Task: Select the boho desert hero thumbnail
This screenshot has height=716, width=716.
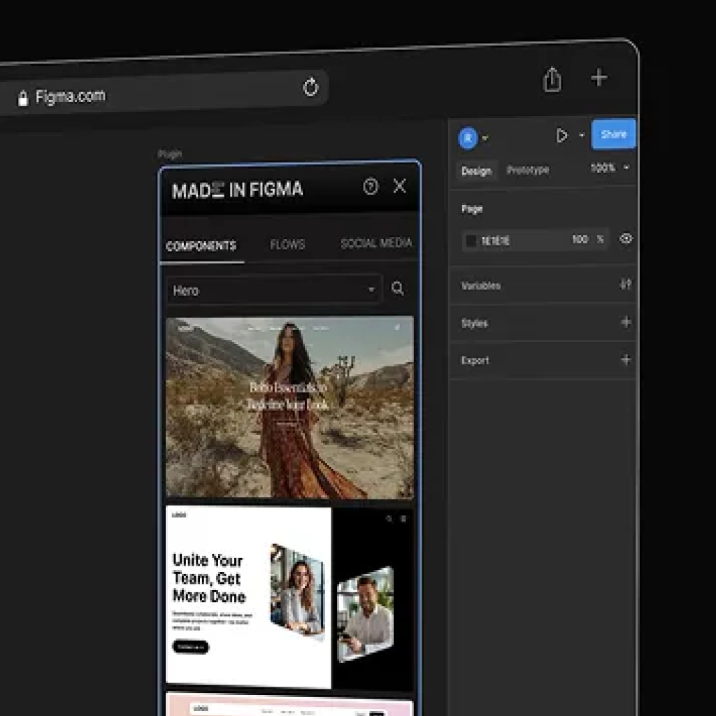Action: coord(289,408)
